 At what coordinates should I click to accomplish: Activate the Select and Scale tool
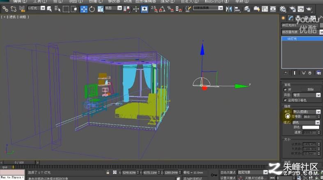coord(100,9)
